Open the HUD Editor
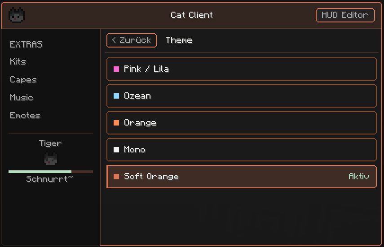 pyautogui.click(x=345, y=15)
